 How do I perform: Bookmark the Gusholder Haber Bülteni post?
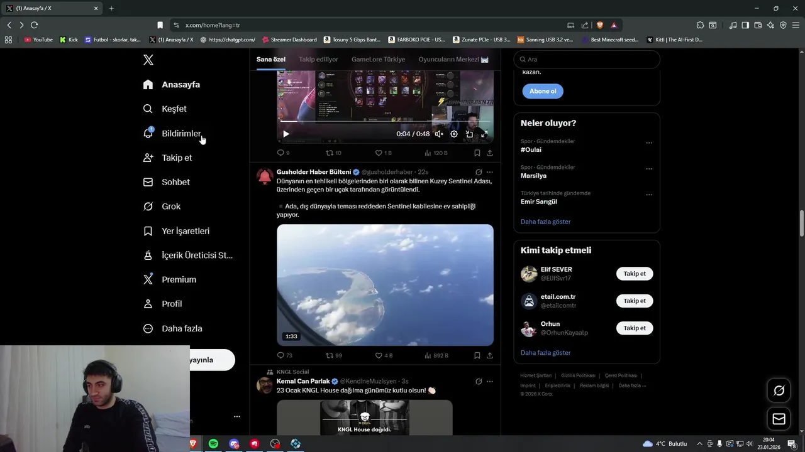pos(477,355)
